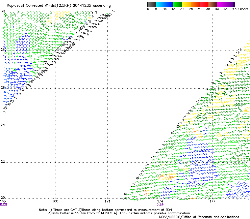
Task: Click the yellow 20-25 knots color band
Action: (186, 4)
